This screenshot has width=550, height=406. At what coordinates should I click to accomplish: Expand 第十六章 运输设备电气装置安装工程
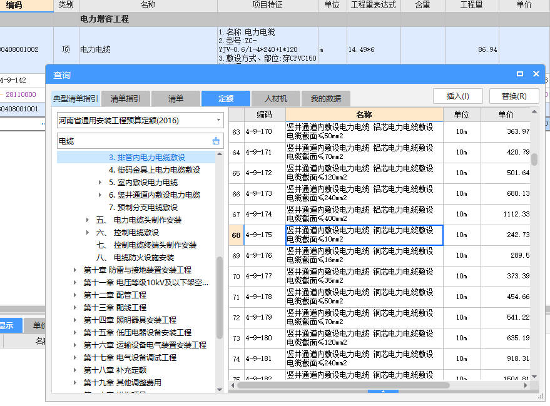point(74,345)
